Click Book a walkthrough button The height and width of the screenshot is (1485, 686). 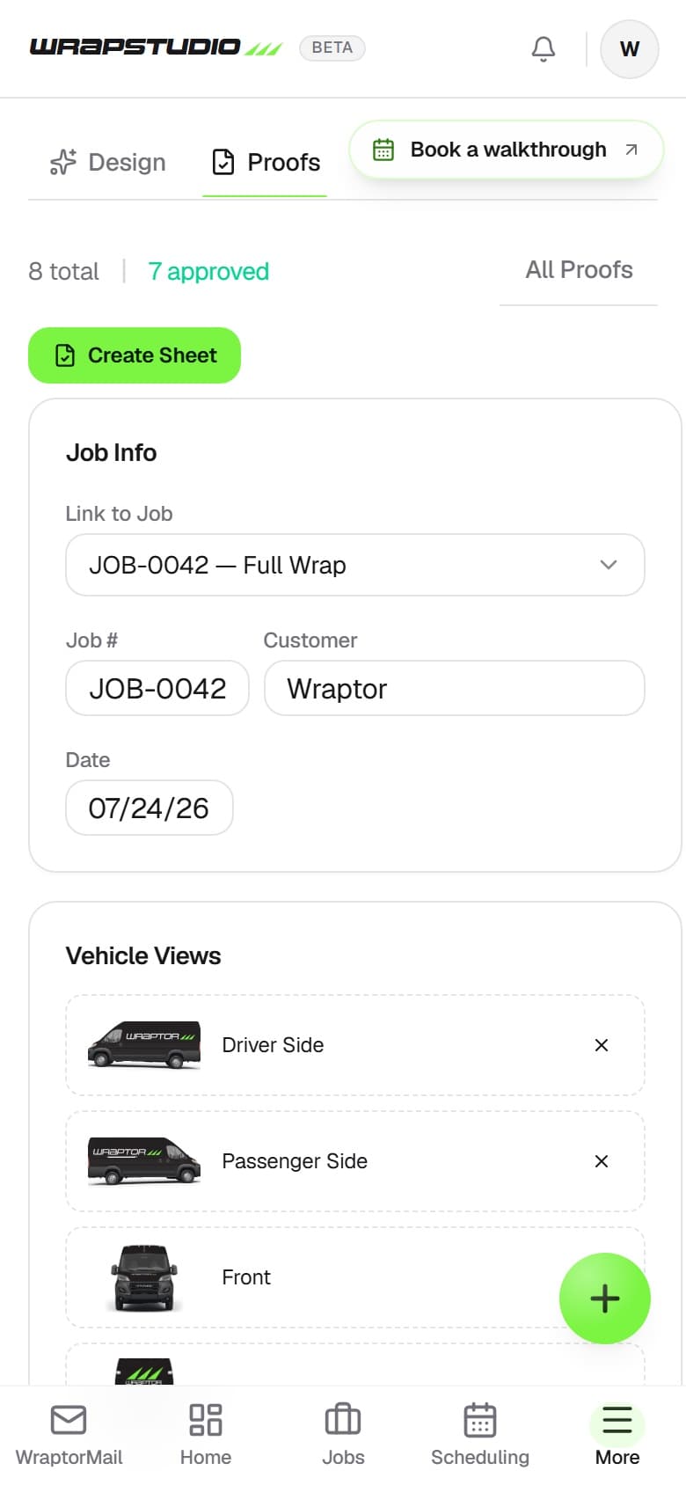(x=507, y=150)
